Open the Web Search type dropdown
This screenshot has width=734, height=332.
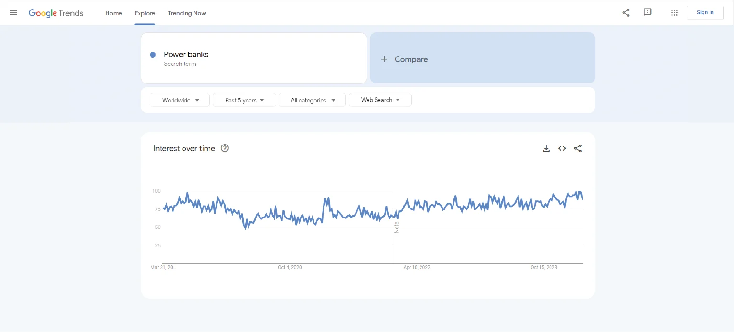[x=380, y=100]
